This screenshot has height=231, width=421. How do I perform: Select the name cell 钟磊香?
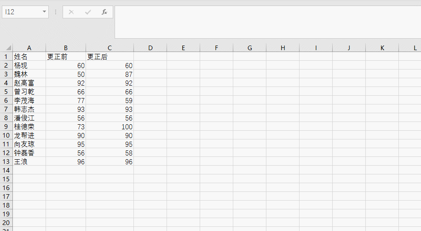click(29, 153)
